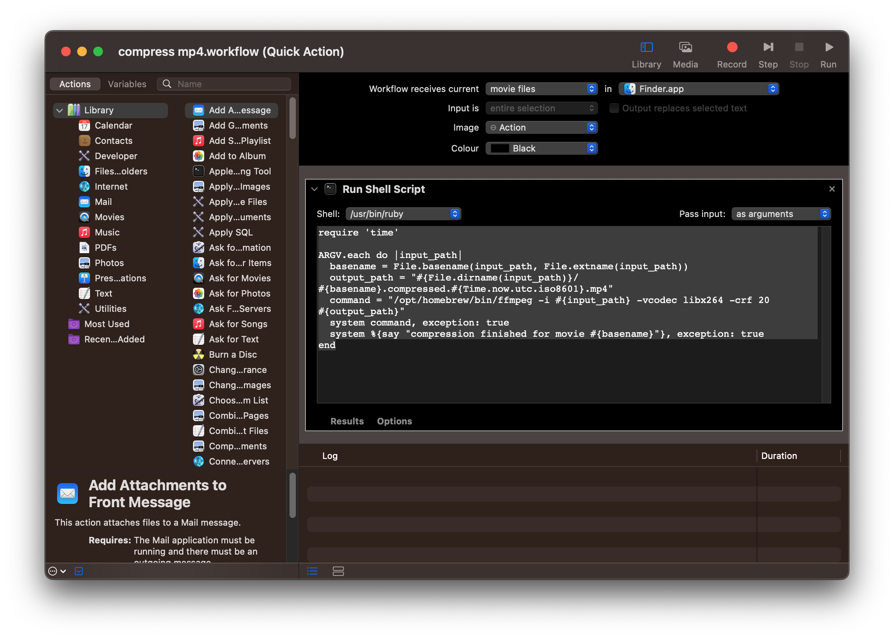This screenshot has width=894, height=639.
Task: Click the Step toolbar icon
Action: pyautogui.click(x=768, y=47)
